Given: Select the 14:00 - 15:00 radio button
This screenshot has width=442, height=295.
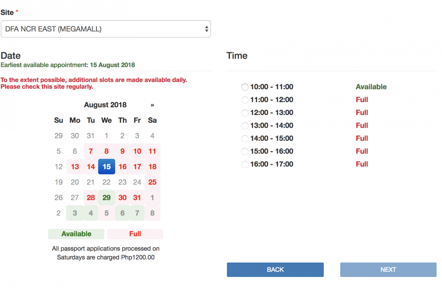Looking at the screenshot, I should pyautogui.click(x=245, y=139).
